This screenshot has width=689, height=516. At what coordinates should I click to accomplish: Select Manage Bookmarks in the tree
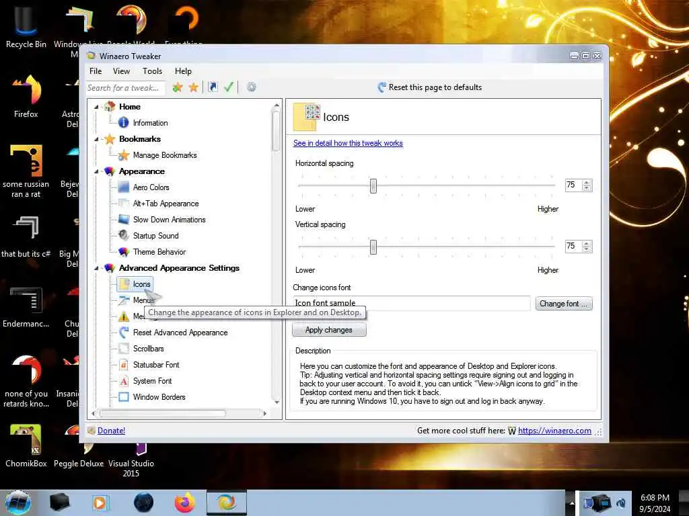pos(165,155)
